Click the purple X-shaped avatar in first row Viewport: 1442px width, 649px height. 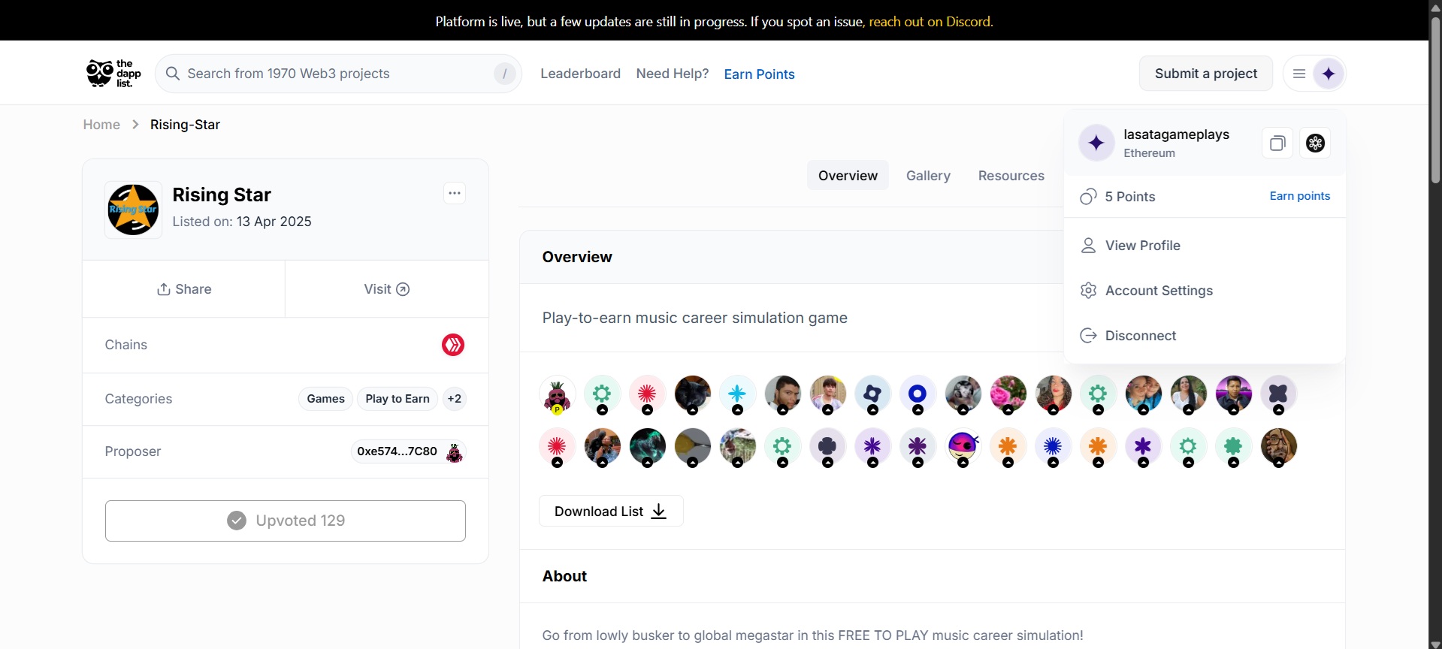tap(1278, 394)
